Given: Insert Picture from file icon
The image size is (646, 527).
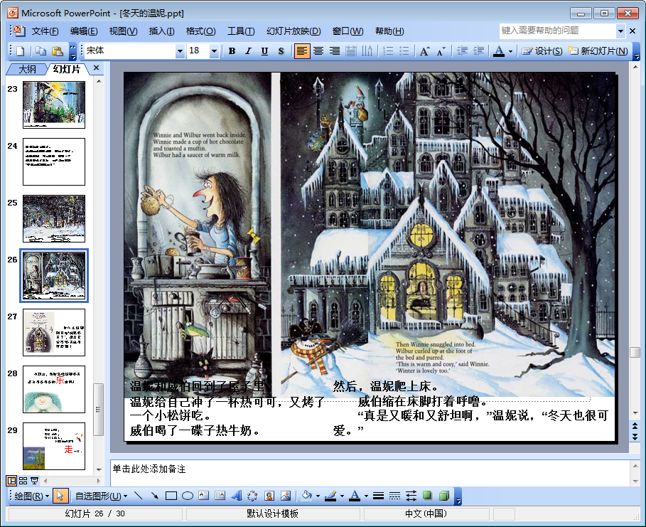Looking at the screenshot, I should coord(286,496).
